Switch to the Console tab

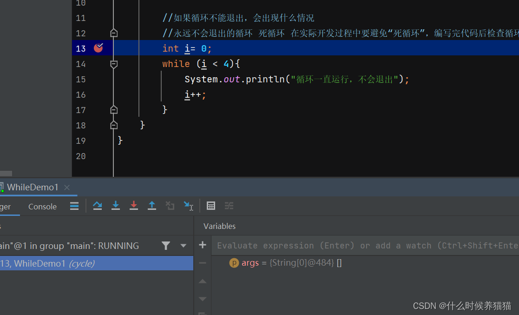(42, 206)
